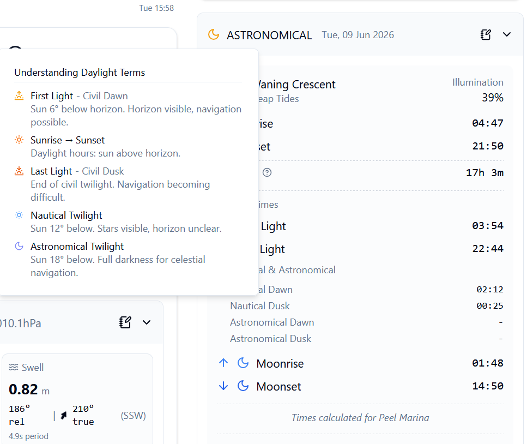Click the 210° true swell direction
This screenshot has height=444, width=527.
(x=83, y=415)
